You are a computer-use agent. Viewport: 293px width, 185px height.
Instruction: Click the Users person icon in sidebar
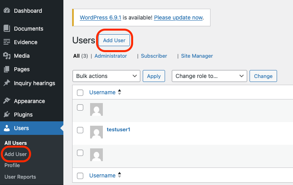tap(7, 128)
